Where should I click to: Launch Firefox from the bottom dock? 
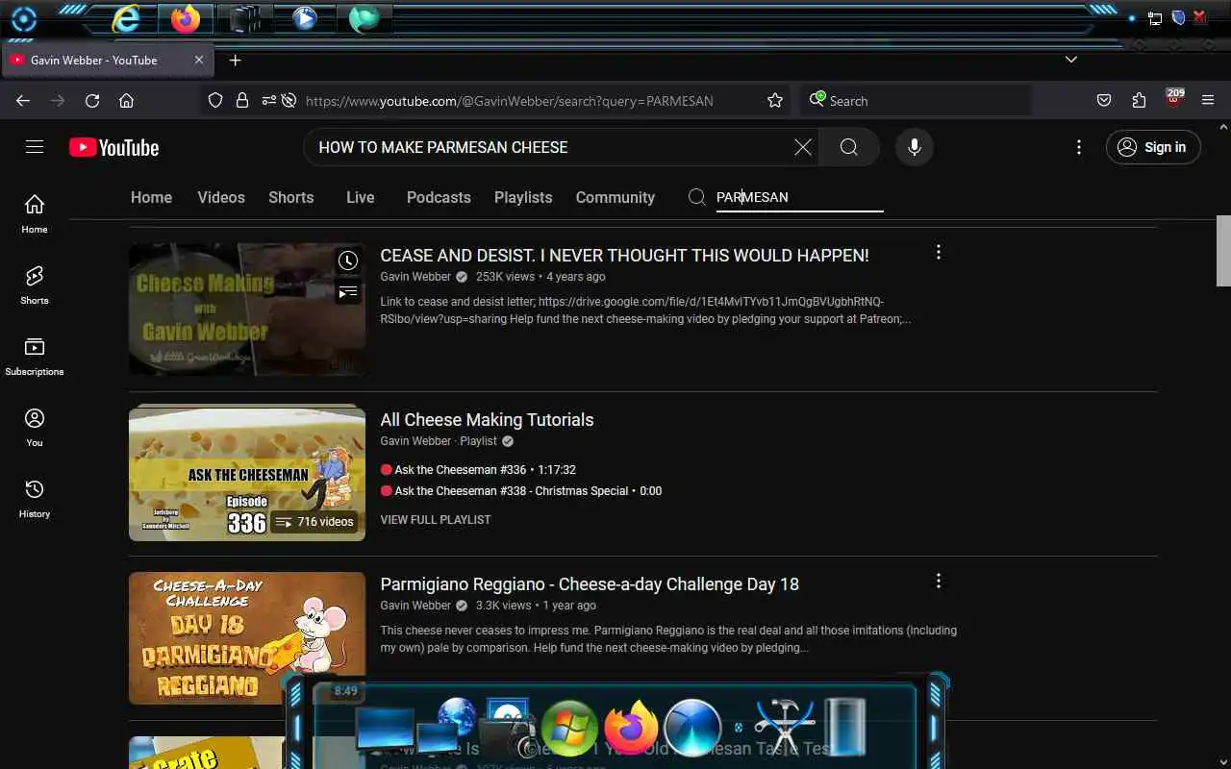pyautogui.click(x=631, y=728)
